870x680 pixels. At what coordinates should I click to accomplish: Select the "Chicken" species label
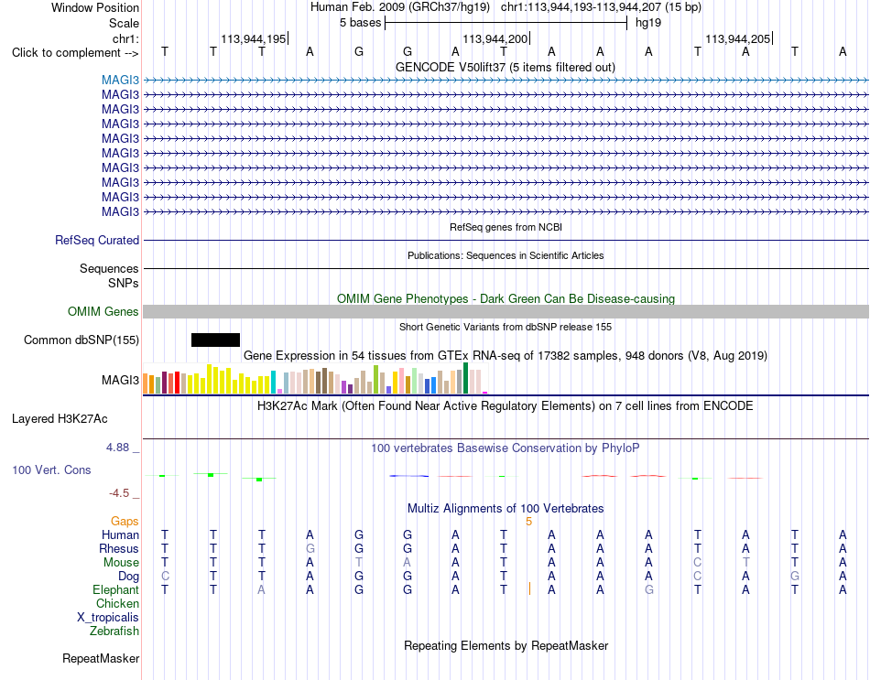click(117, 603)
